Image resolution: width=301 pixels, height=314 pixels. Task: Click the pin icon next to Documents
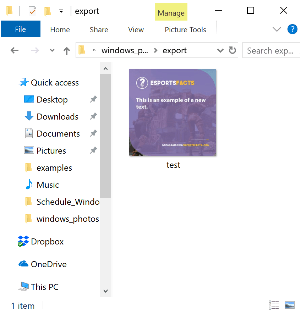pos(94,133)
